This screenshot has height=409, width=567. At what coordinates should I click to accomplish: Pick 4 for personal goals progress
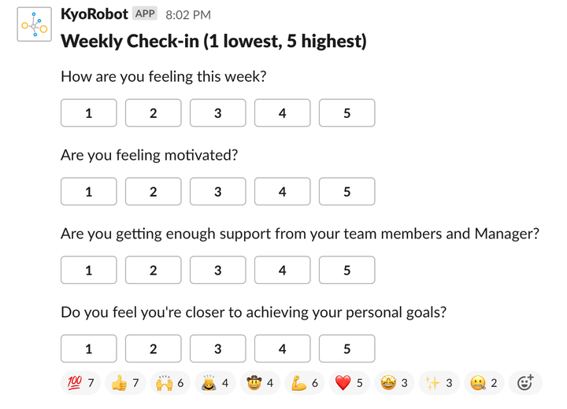pyautogui.click(x=282, y=349)
